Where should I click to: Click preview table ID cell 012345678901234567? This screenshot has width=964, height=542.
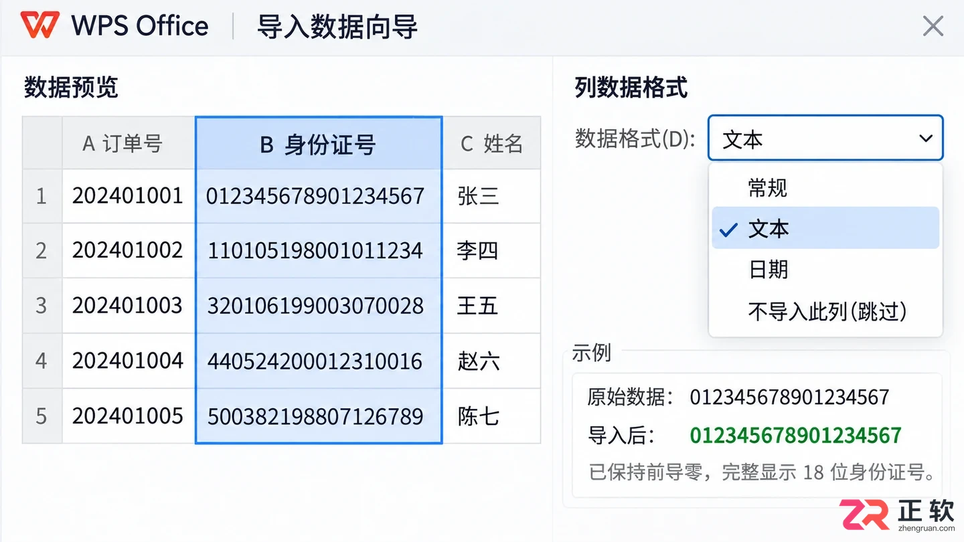point(319,196)
